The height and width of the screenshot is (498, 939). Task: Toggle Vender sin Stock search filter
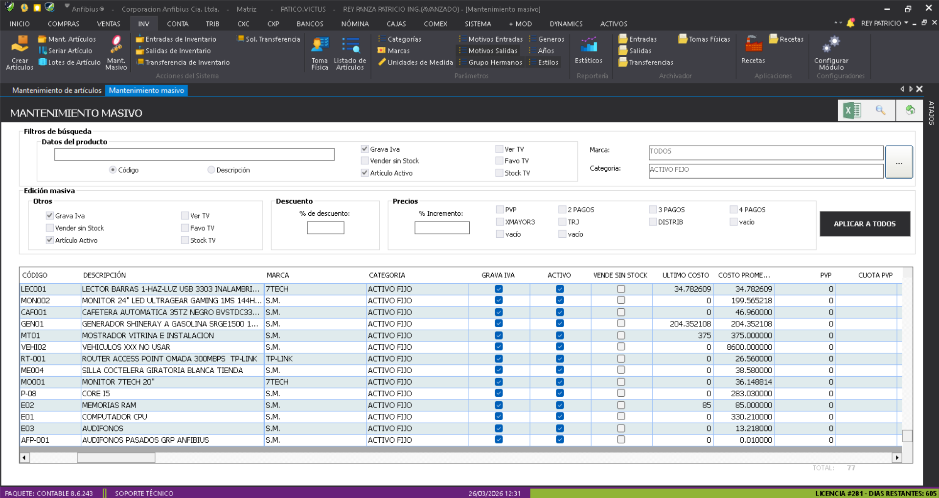(x=365, y=161)
